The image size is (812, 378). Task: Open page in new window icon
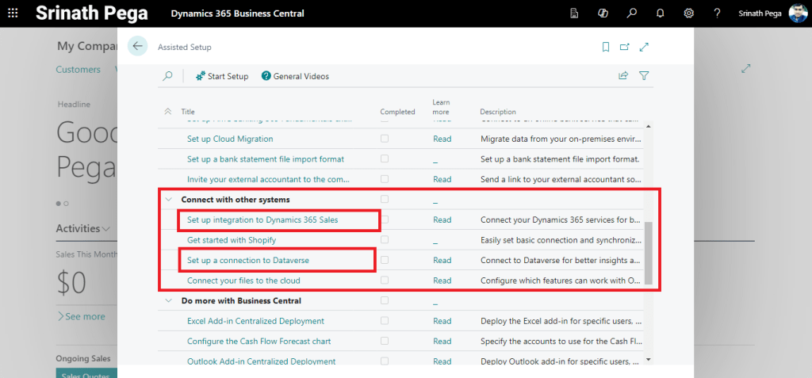625,48
